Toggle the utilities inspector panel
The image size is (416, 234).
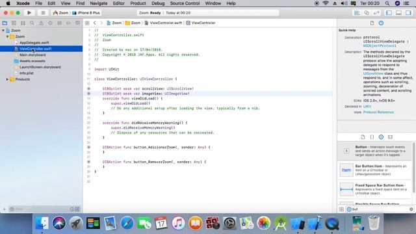(x=408, y=13)
